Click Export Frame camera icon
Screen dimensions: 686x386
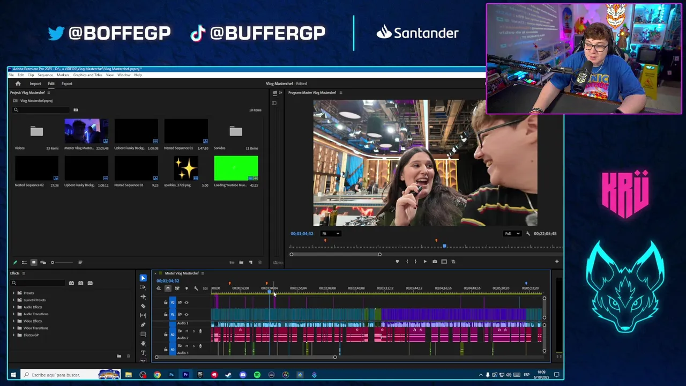click(435, 262)
